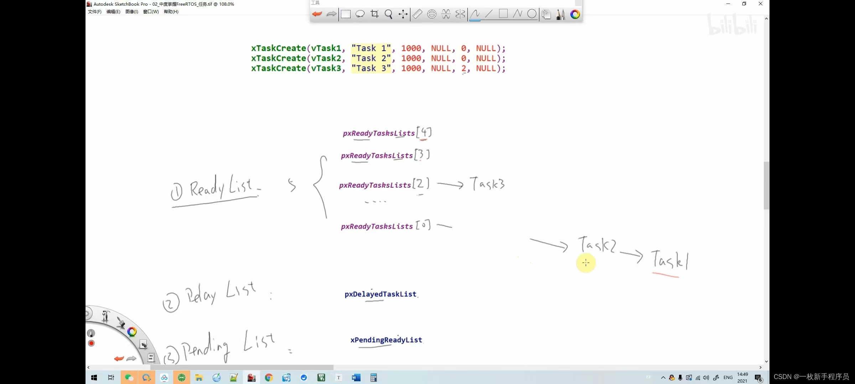The height and width of the screenshot is (384, 855).
Task: Toggle the Symmetry drawing tool
Action: tap(460, 14)
